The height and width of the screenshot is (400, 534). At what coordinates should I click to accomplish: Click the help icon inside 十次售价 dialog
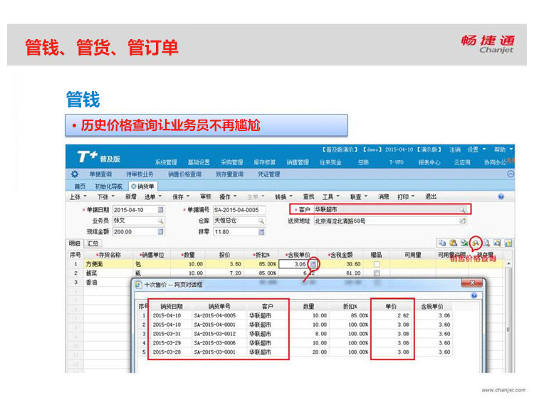473,295
